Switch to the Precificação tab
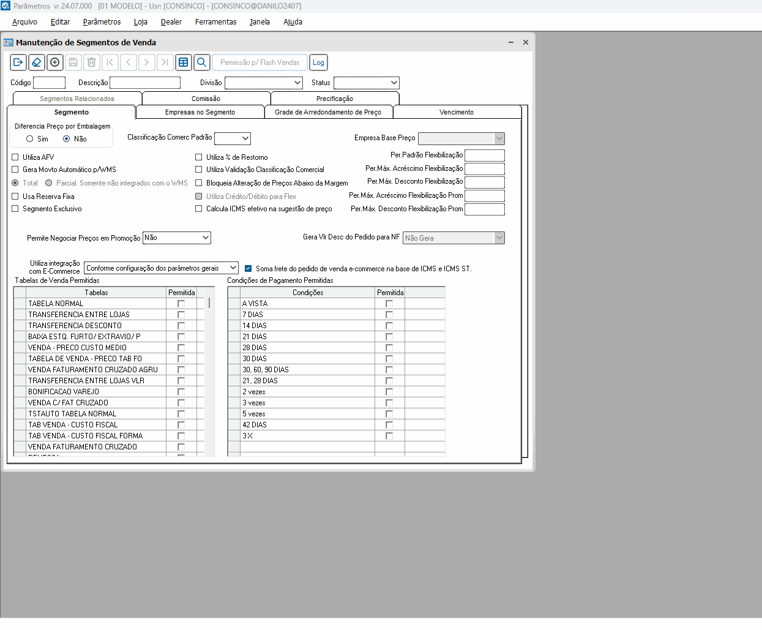The height and width of the screenshot is (630, 762). pos(335,99)
